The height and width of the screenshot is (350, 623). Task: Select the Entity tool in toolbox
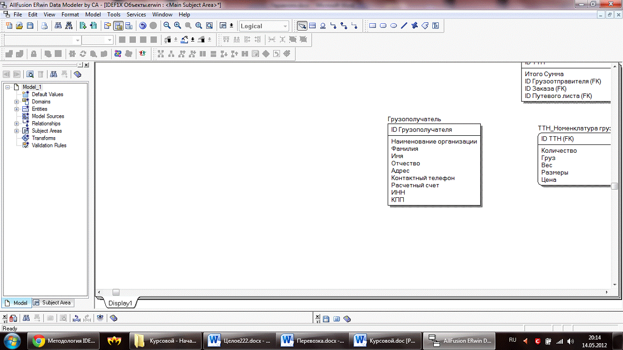click(x=312, y=26)
